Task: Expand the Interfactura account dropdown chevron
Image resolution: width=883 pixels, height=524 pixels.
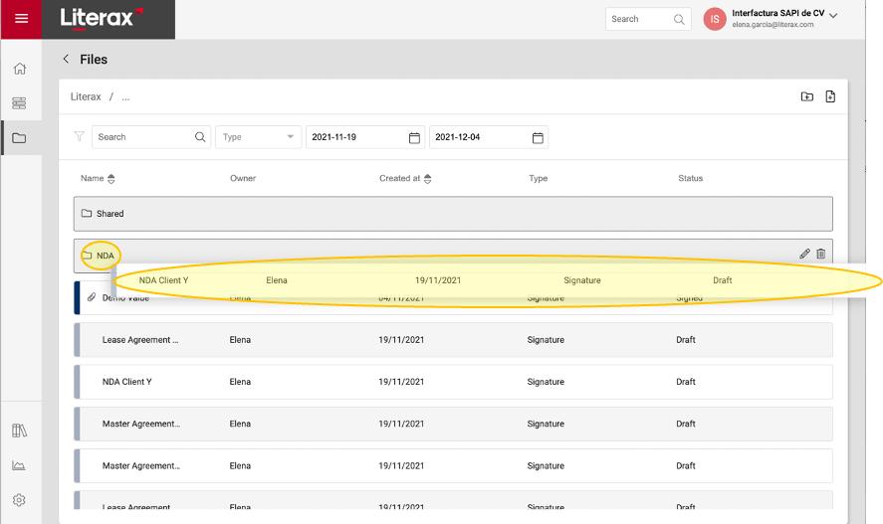Action: 833,16
